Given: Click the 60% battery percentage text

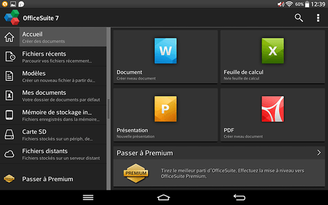Looking at the screenshot, I should click(299, 4).
